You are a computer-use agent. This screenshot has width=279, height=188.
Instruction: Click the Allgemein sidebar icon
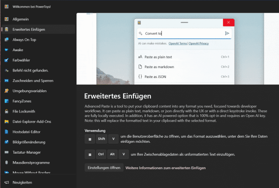[6, 19]
